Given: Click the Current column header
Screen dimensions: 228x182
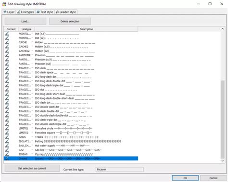Looking at the screenshot, I should tap(11, 29).
